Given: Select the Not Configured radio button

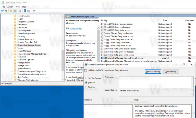Looking at the screenshot, I should [x=86, y=78].
